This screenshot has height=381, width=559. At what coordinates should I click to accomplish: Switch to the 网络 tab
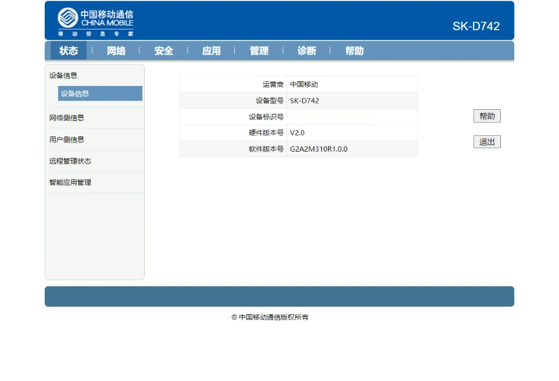pos(116,51)
